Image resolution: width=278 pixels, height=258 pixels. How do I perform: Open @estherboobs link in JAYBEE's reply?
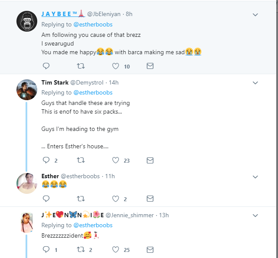93,24
